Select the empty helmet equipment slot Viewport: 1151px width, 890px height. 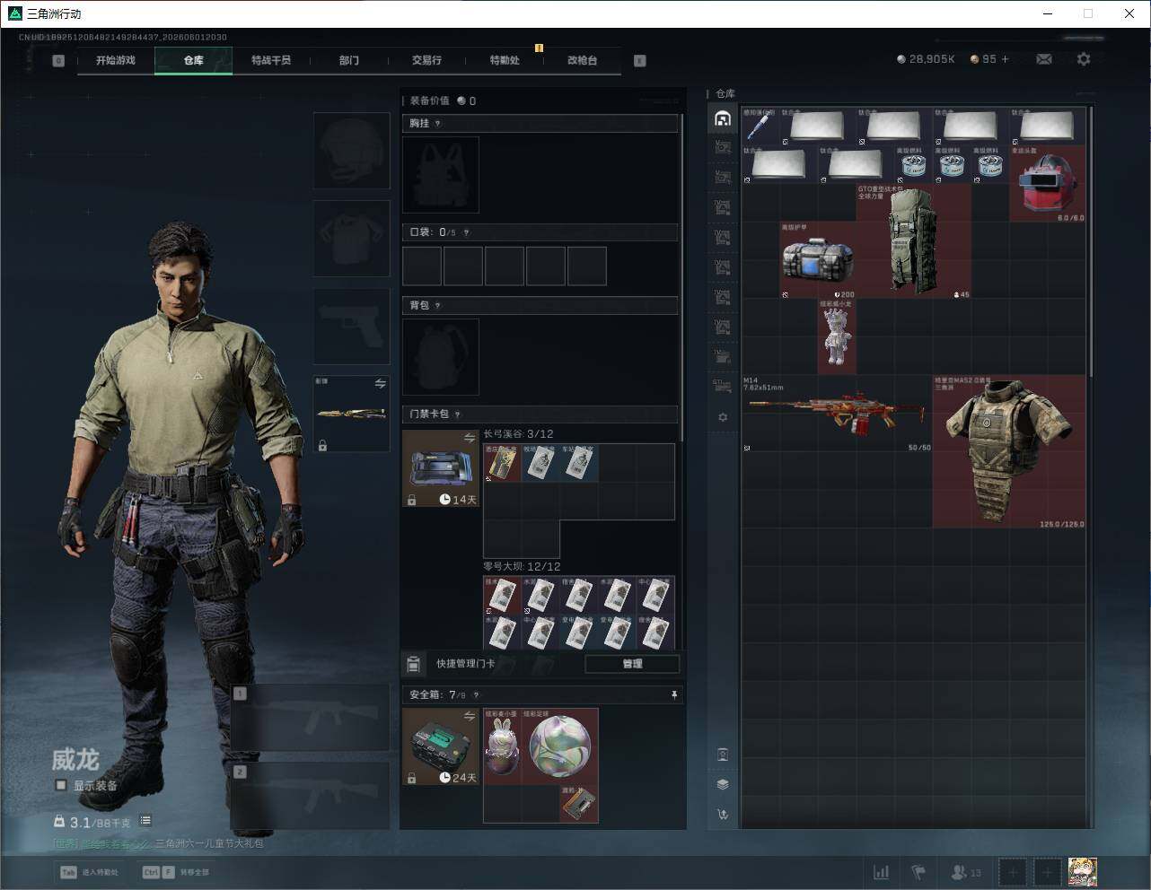(351, 150)
